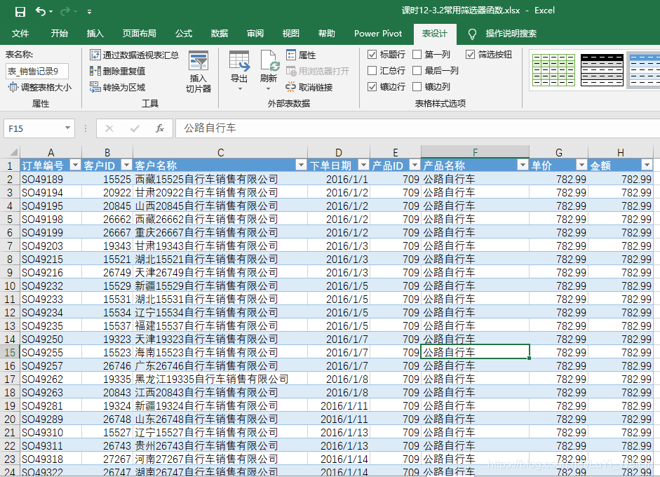Click cell 黑龙江19335自行车销售有限公司
Screen dimensions: 660x477
point(220,379)
